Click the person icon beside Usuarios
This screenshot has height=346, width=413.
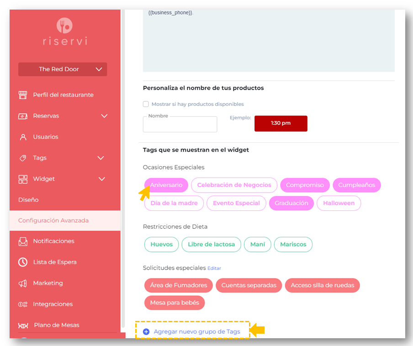tap(23, 137)
